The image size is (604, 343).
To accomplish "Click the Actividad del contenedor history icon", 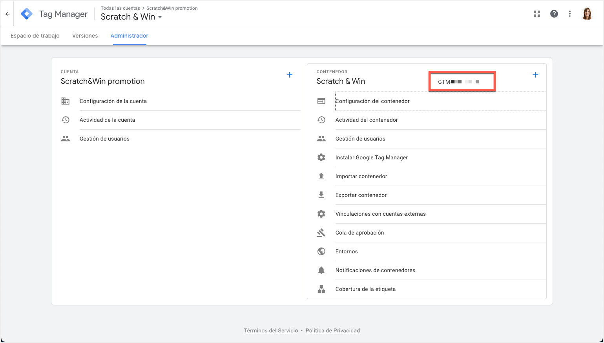I will coord(321,120).
